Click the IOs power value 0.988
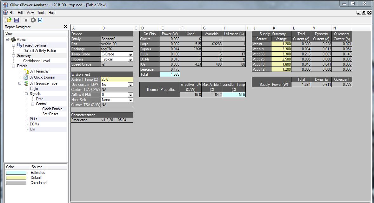Image resolution: width=374 pixels, height=203 pixels. 170,64
